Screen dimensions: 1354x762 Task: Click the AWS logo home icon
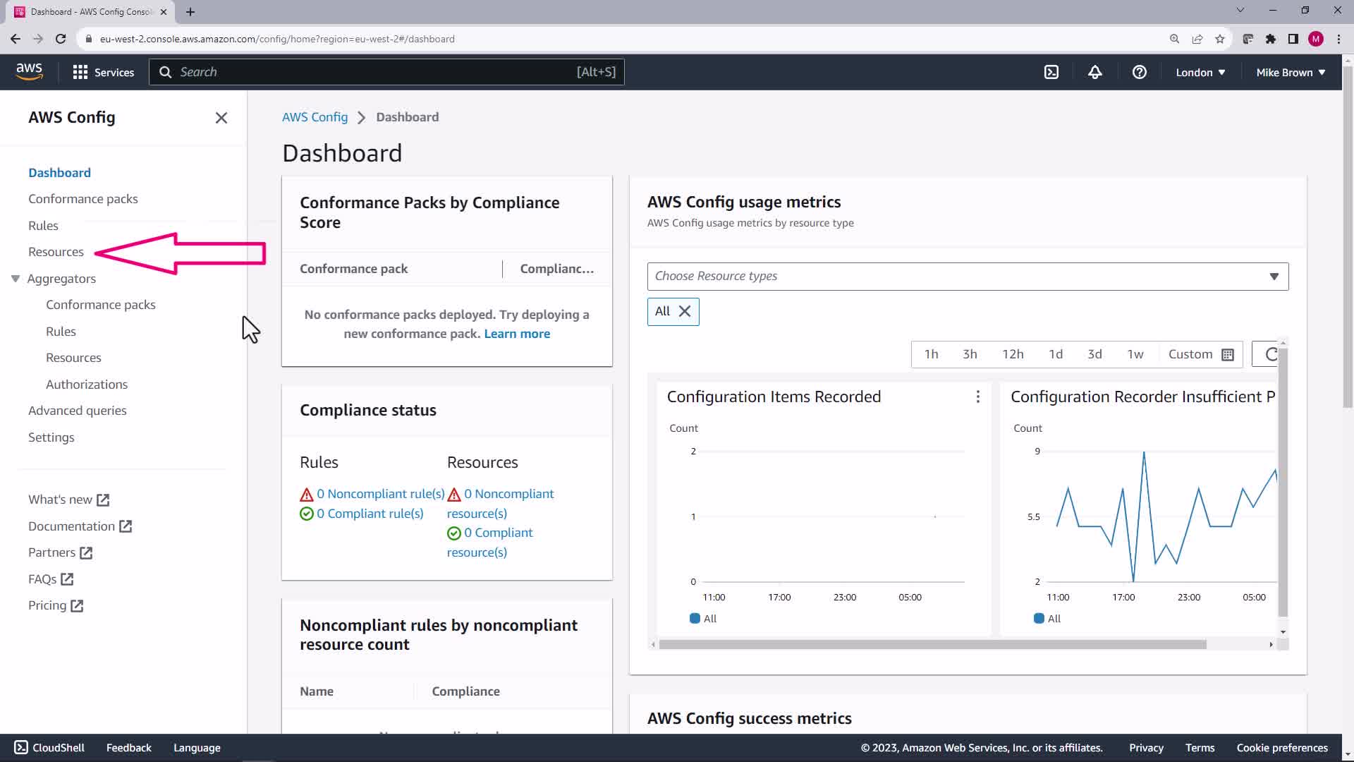coord(29,71)
